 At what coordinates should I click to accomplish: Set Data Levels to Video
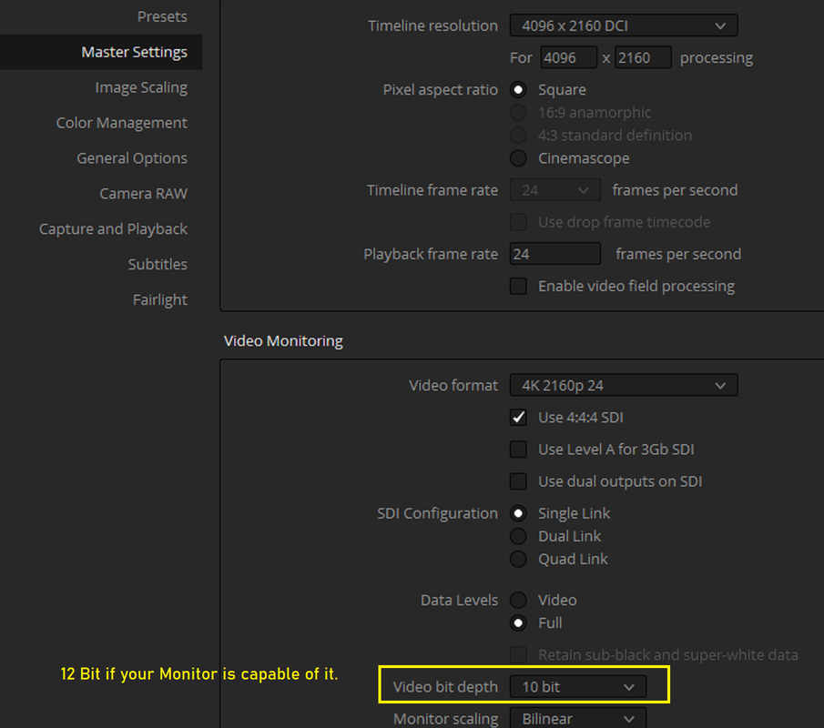[x=518, y=600]
